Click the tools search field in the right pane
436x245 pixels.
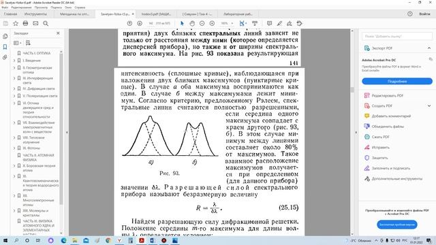click(397, 36)
